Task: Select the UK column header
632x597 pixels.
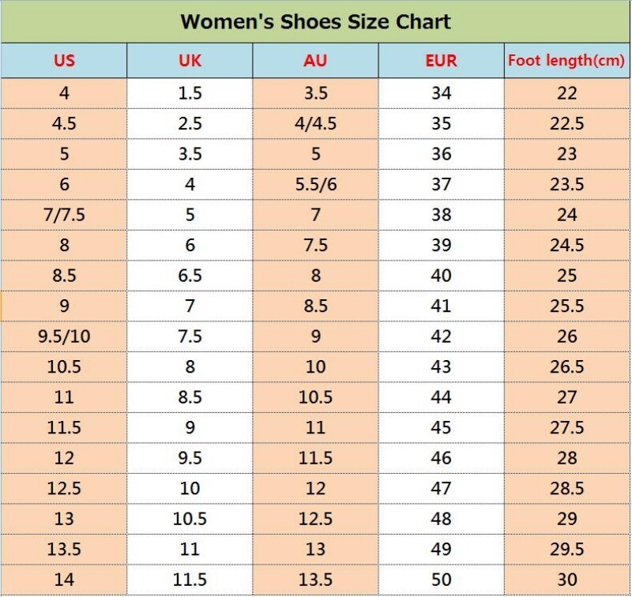Action: click(190, 61)
